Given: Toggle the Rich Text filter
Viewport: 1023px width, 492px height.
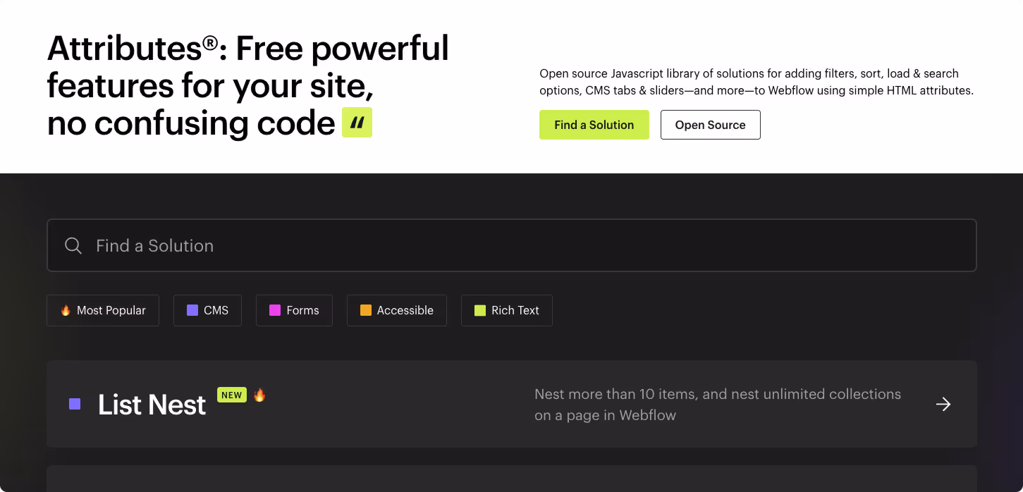Looking at the screenshot, I should (506, 310).
